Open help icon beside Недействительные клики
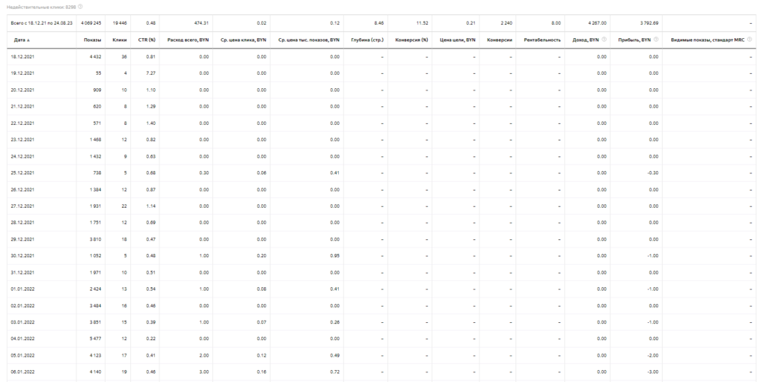Viewport: 766px width, 382px height. click(80, 7)
